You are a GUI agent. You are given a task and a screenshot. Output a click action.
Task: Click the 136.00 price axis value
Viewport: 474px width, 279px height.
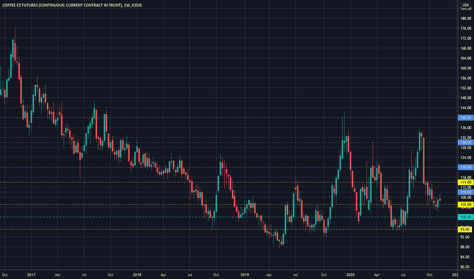[x=466, y=128]
